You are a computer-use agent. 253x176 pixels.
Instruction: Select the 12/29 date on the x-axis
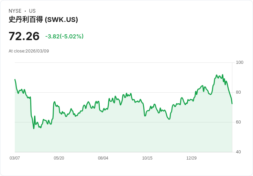point(191,158)
